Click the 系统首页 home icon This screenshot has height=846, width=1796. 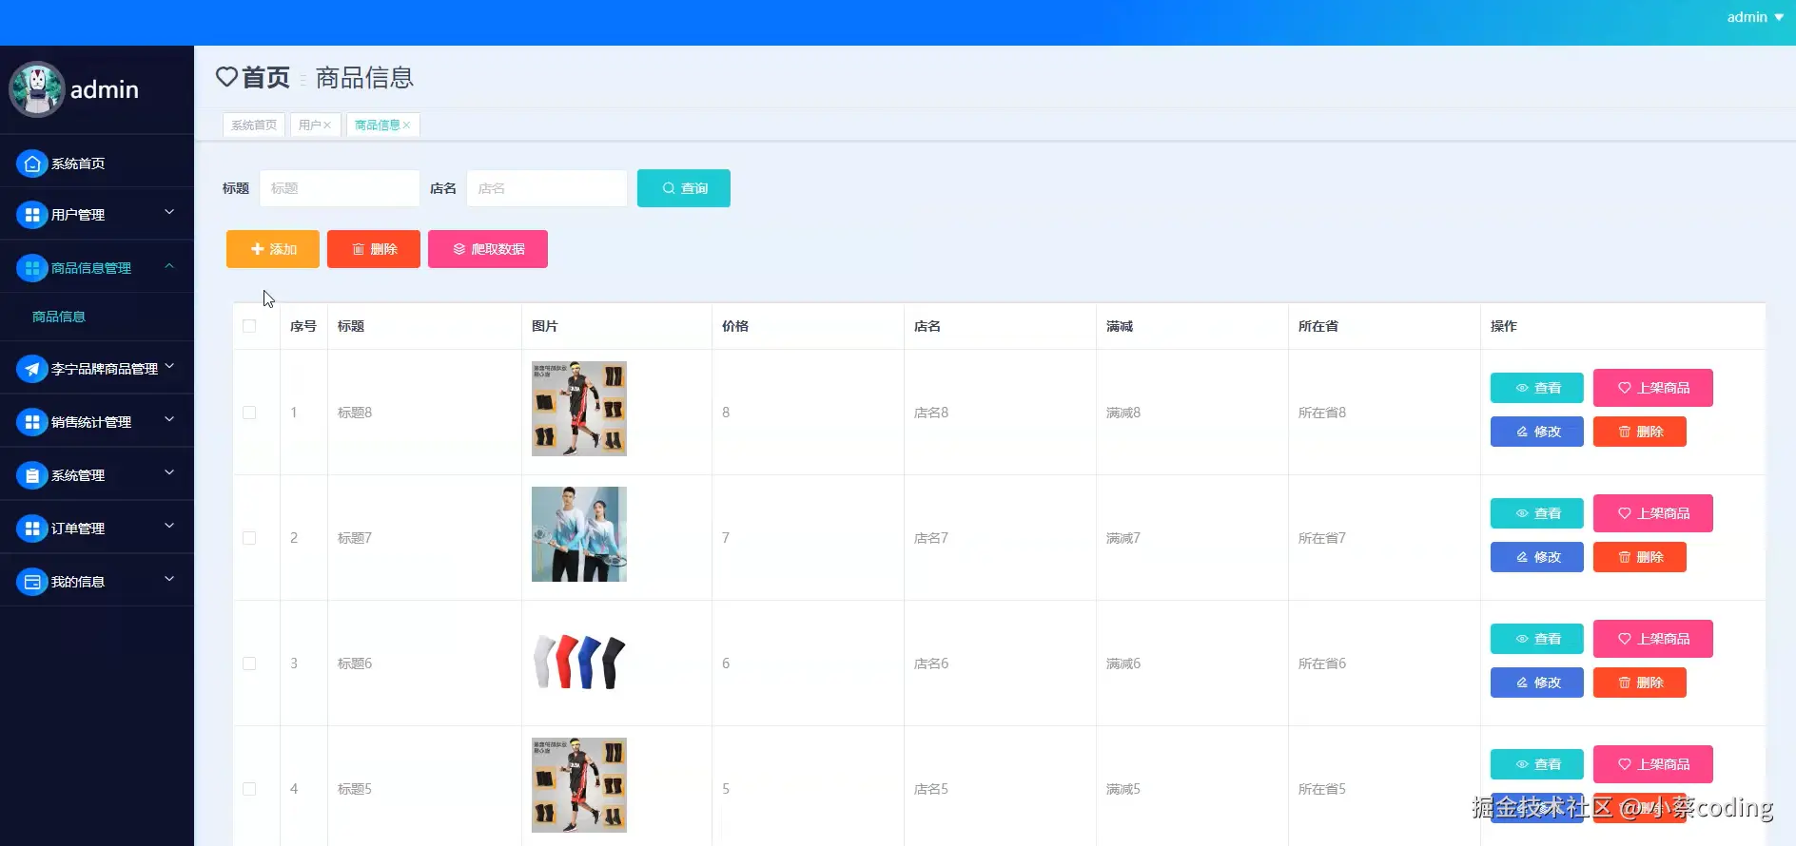[x=31, y=163]
